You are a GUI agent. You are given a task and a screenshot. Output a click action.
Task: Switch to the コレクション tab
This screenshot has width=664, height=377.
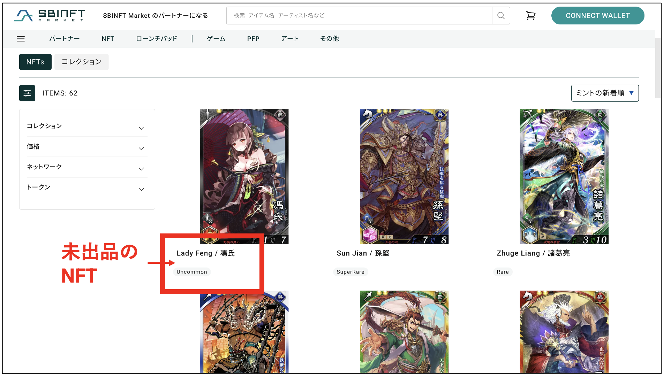coord(82,62)
